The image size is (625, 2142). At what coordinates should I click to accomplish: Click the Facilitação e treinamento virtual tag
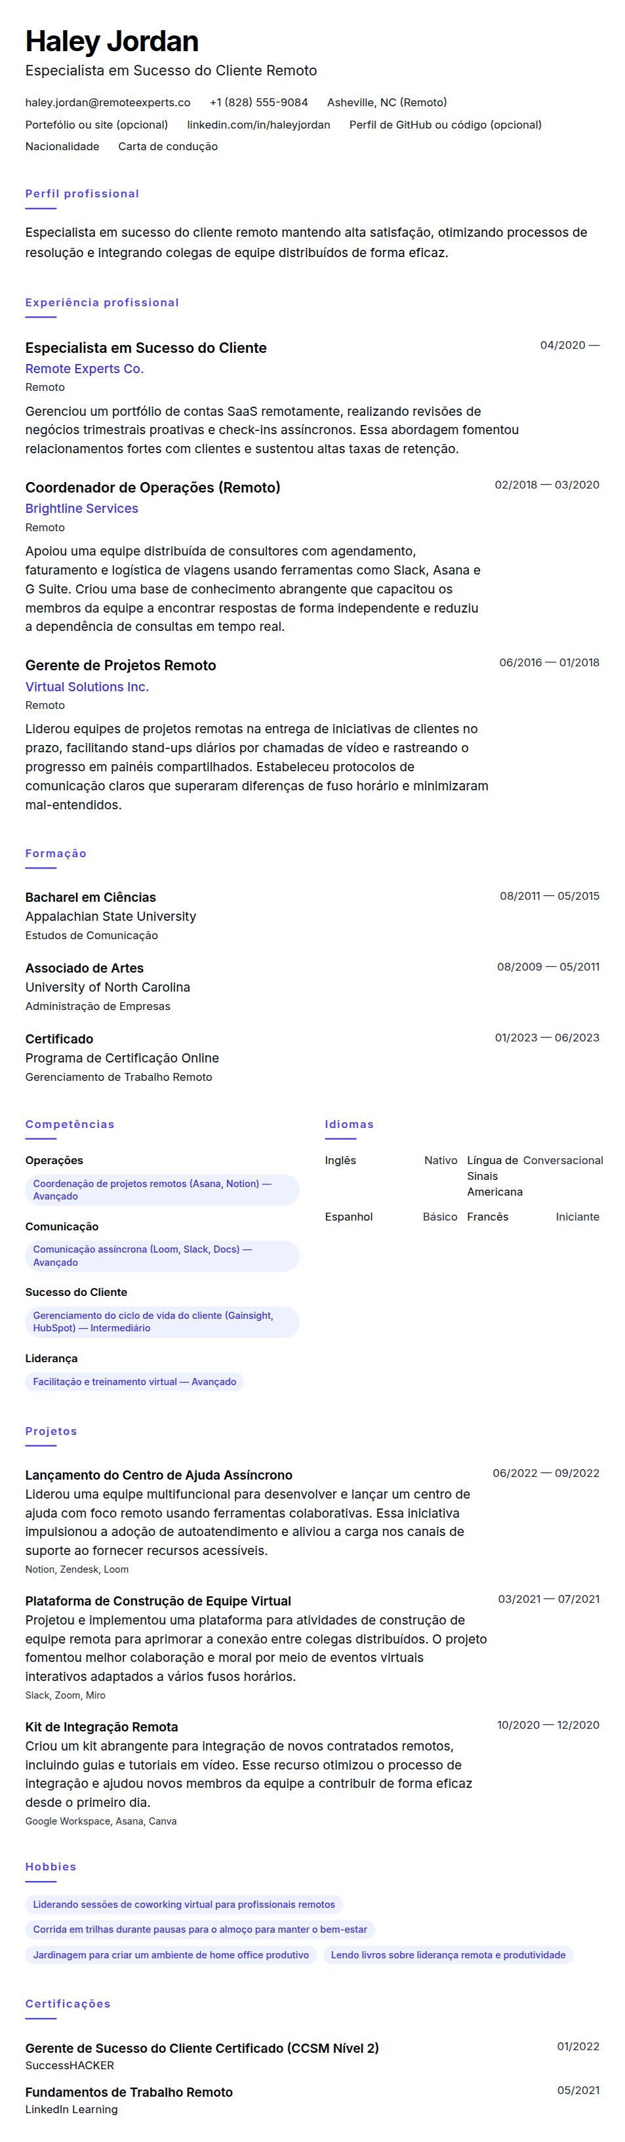pyautogui.click(x=134, y=1382)
